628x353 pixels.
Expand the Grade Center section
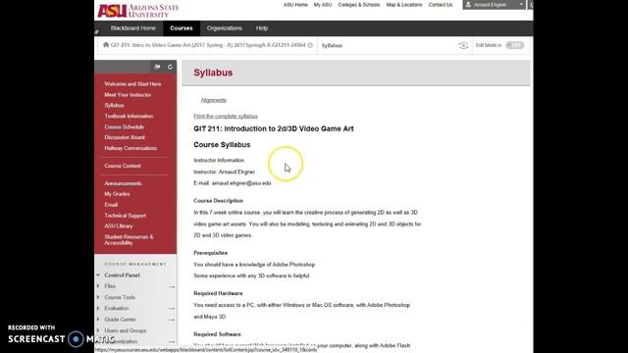(98, 320)
